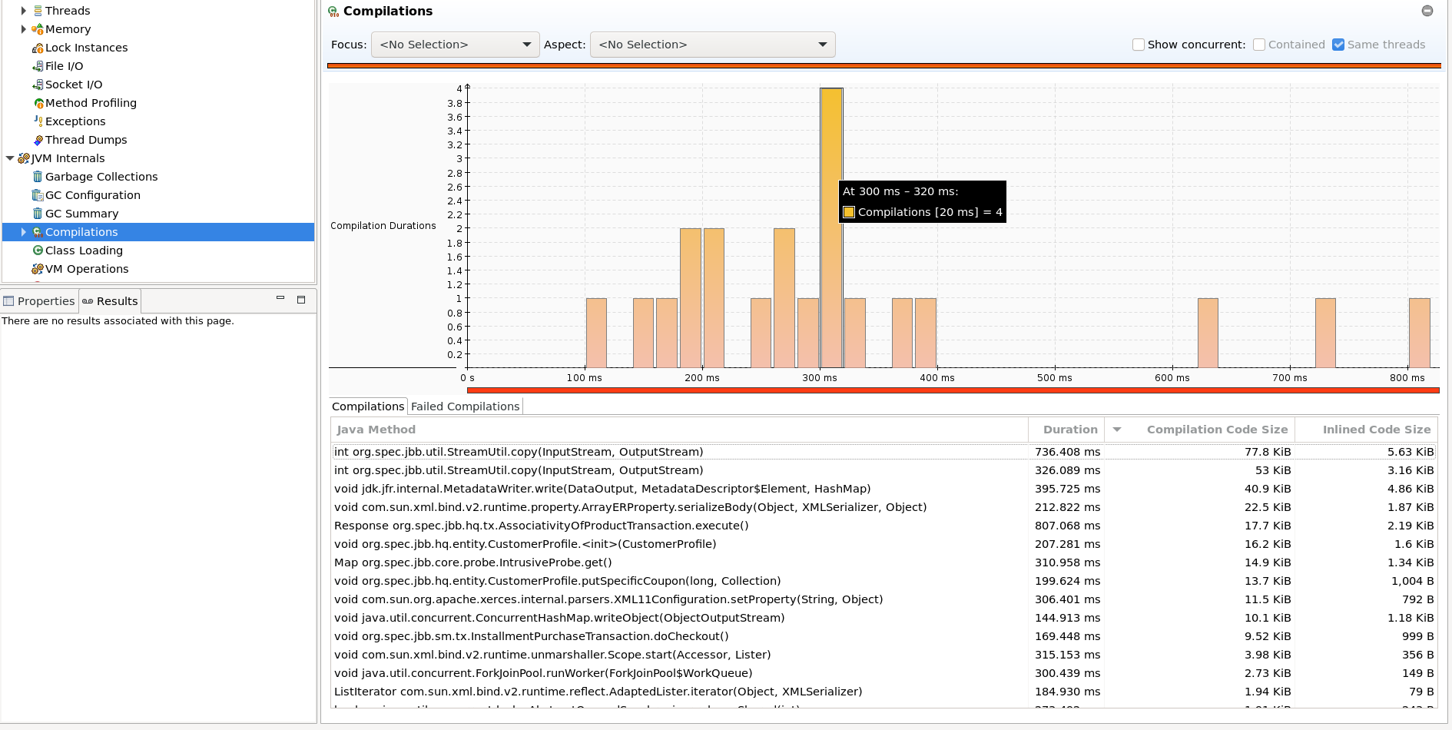Click the histogram bar near 100 ms

point(596,333)
